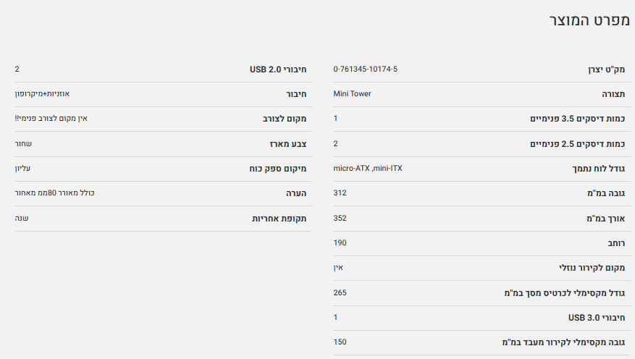Click the מפרט המוצר heading

coord(589,20)
